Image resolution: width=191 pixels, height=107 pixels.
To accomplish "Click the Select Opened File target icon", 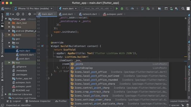I will click(x=18, y=14).
